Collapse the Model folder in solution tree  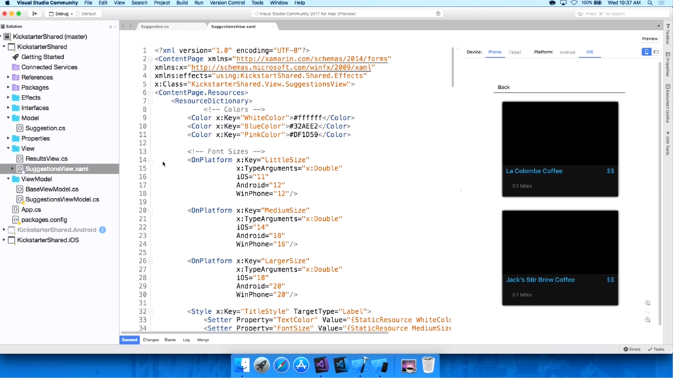click(x=9, y=118)
